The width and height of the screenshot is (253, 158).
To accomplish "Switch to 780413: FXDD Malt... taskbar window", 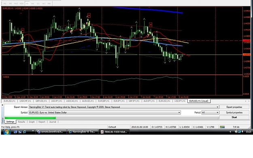I will tap(114, 132).
